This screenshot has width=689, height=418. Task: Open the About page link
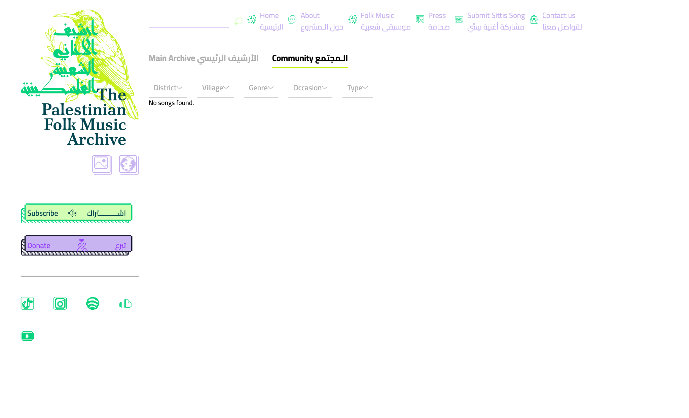pos(322,21)
